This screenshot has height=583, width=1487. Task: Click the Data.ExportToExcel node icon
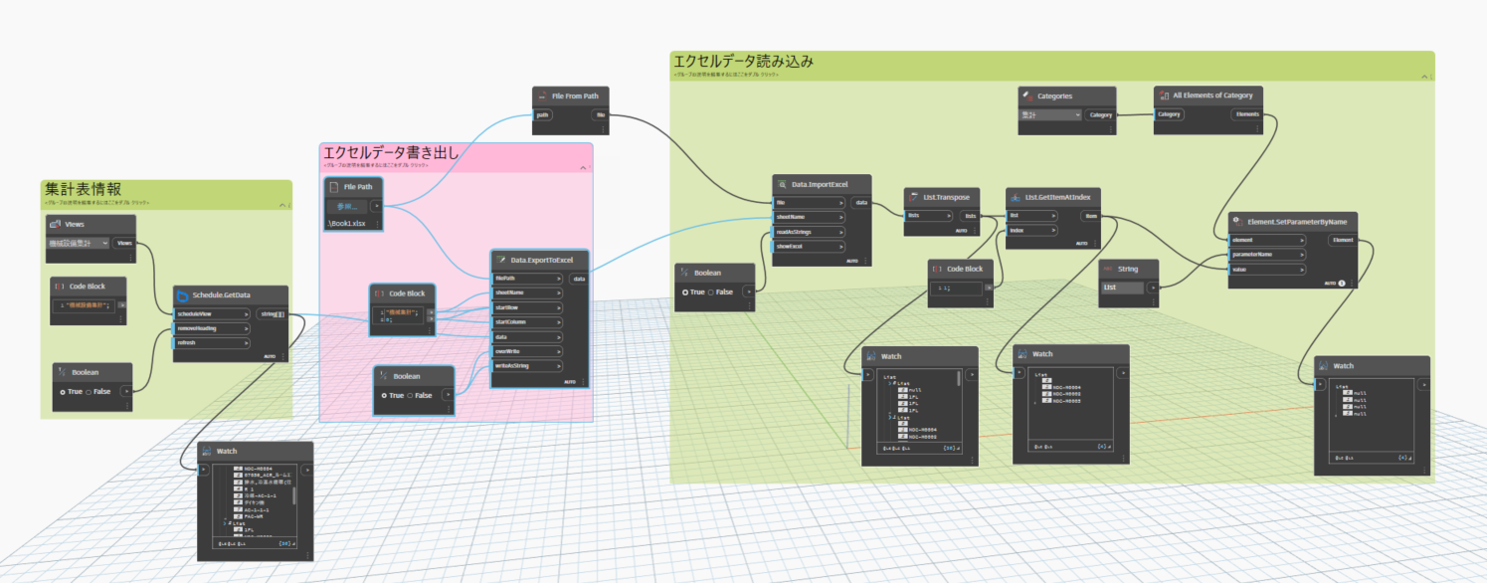pyautogui.click(x=500, y=260)
